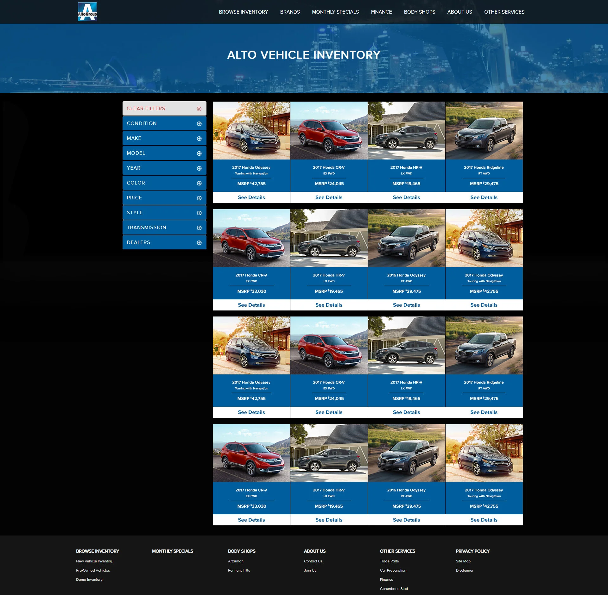
Task: Open Trade Parts in the footer
Action: point(389,561)
